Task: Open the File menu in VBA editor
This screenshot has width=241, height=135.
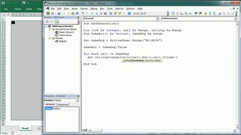Action: (x=53, y=9)
